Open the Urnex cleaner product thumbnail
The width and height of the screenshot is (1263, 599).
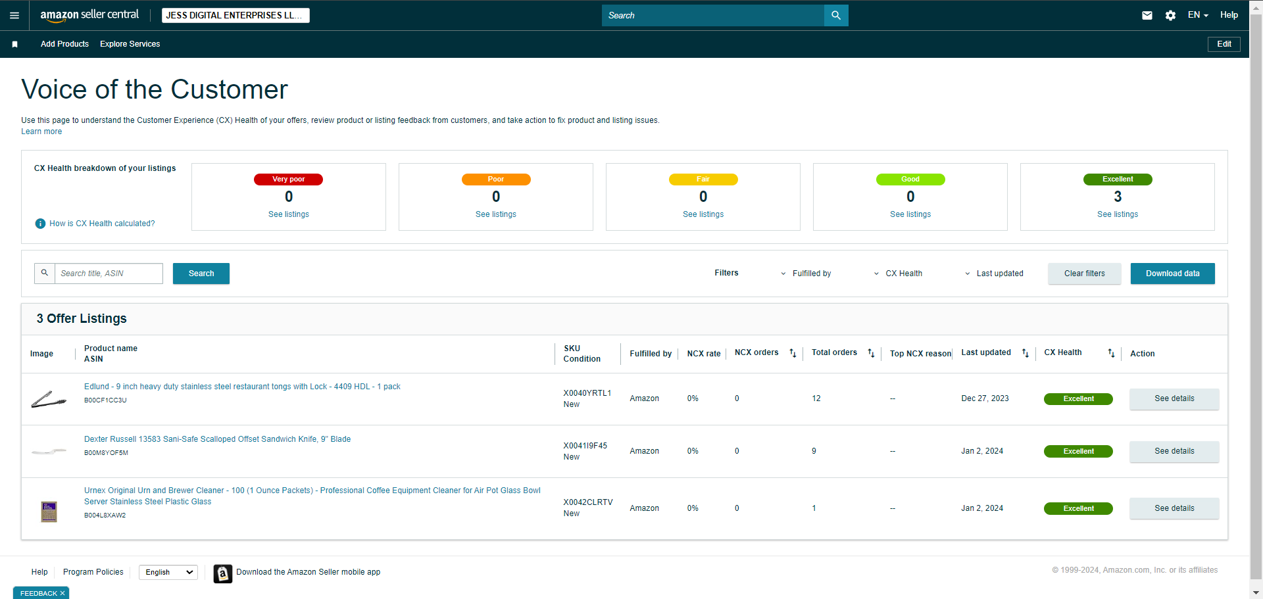click(x=49, y=511)
